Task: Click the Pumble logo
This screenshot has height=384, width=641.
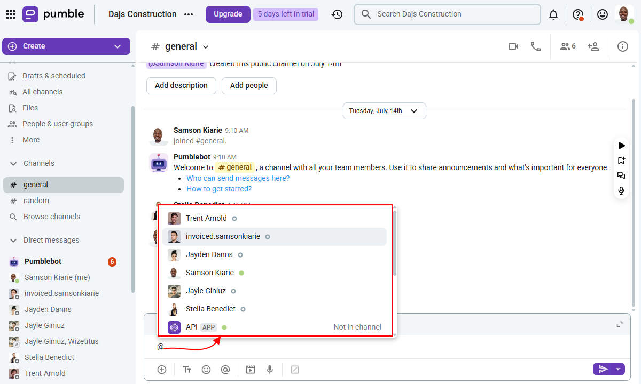Action: tap(53, 14)
